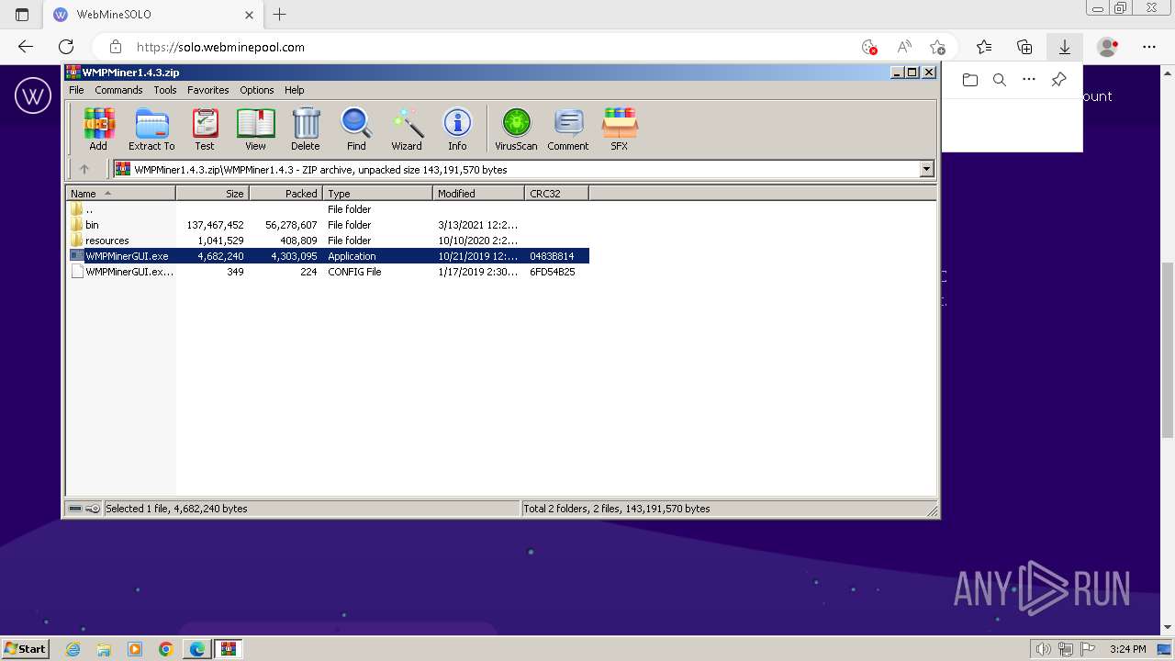Open the Comment tool
This screenshot has height=661, width=1175.
point(568,129)
